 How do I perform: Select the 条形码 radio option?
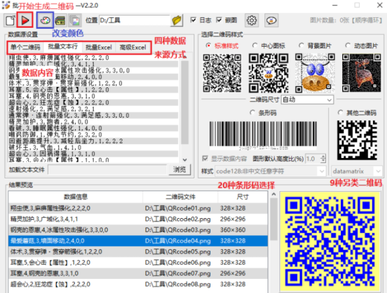click(x=253, y=112)
